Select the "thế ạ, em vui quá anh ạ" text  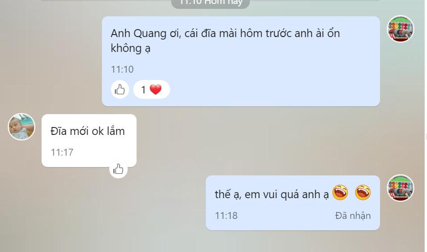[x=272, y=195]
